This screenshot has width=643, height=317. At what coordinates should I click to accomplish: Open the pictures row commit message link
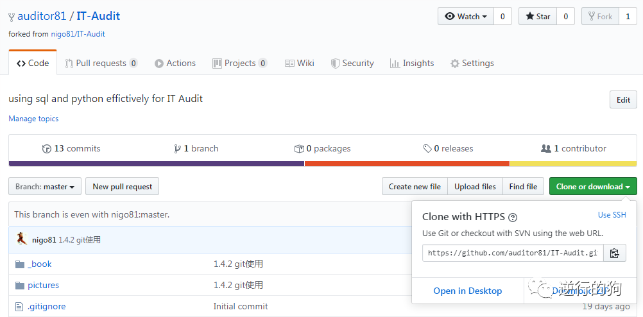point(238,285)
